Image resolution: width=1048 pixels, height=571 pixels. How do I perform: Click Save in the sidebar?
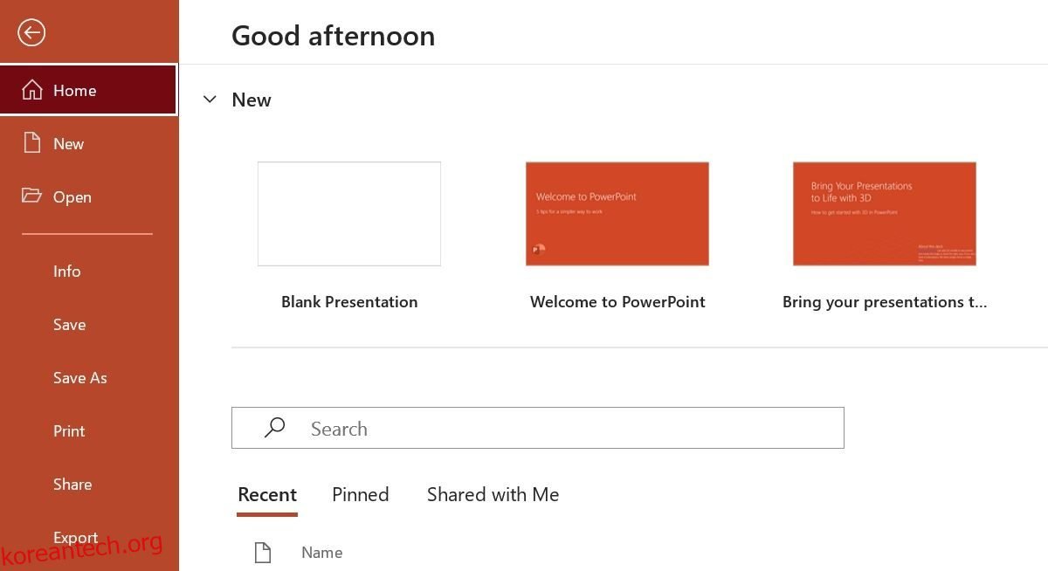(x=69, y=324)
